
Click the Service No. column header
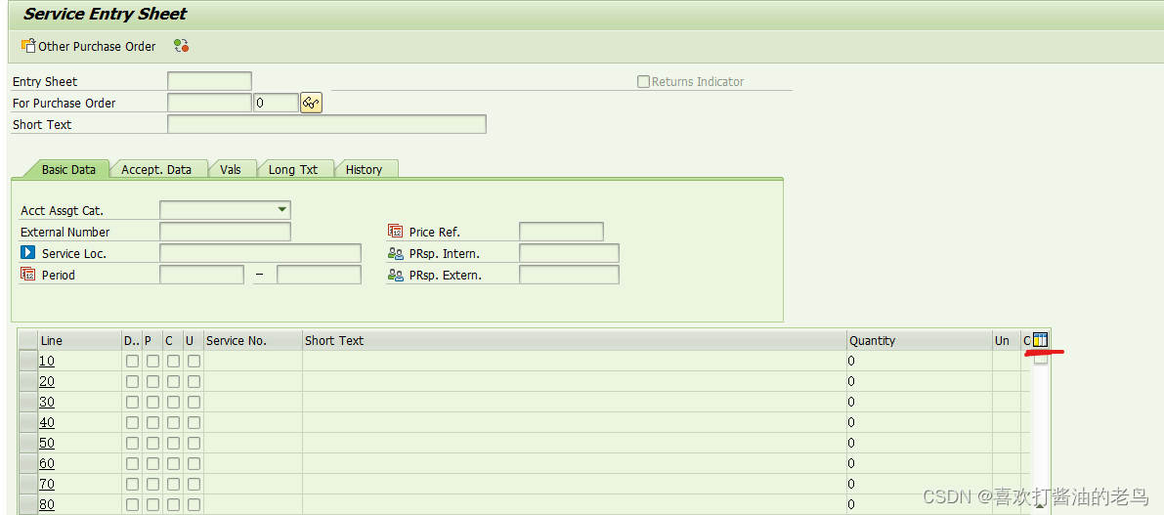[253, 341]
